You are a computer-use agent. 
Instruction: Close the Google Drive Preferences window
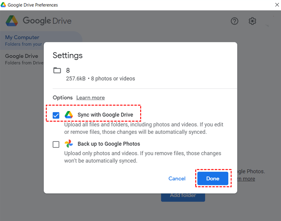pos(277,5)
